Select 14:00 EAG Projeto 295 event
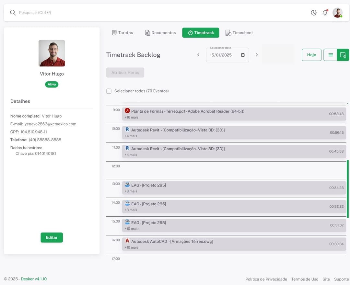Image resolution: width=350 pixels, height=285 pixels. pos(234,207)
